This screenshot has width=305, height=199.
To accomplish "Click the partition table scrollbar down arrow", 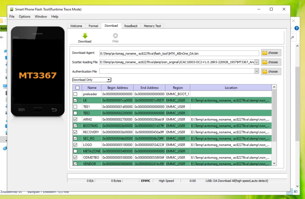I will 274,163.
